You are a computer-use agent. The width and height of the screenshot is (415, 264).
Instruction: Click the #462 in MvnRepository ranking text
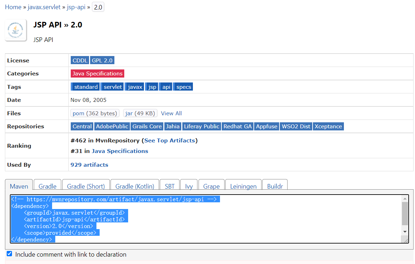coord(105,141)
